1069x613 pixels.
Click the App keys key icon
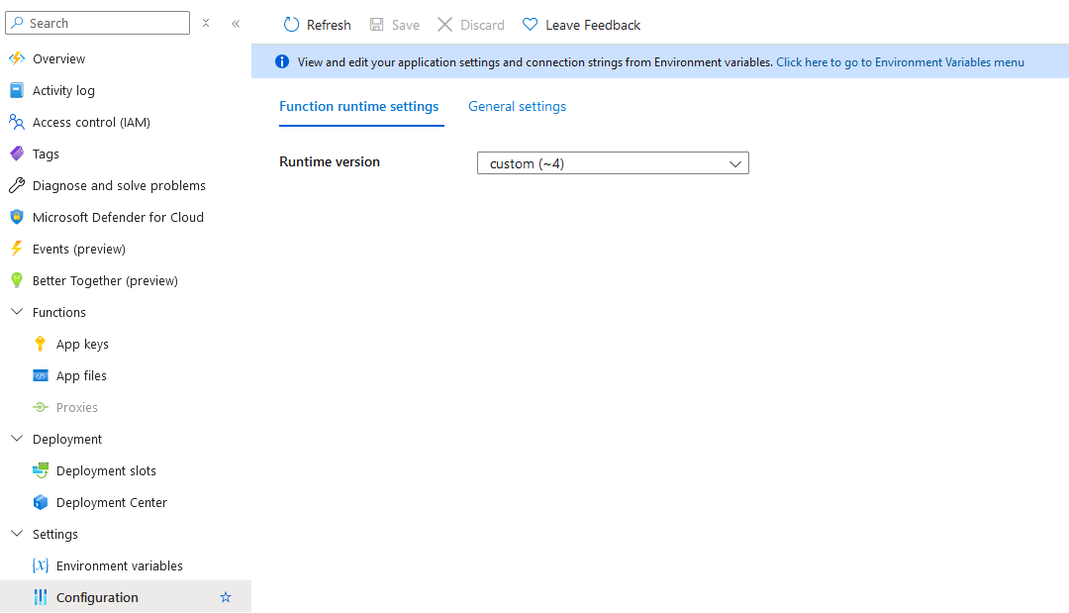tap(41, 344)
